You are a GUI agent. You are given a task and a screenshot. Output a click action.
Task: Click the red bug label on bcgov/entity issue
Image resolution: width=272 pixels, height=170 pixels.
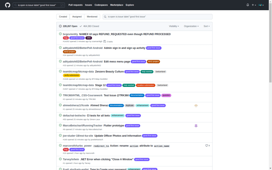[66, 38]
